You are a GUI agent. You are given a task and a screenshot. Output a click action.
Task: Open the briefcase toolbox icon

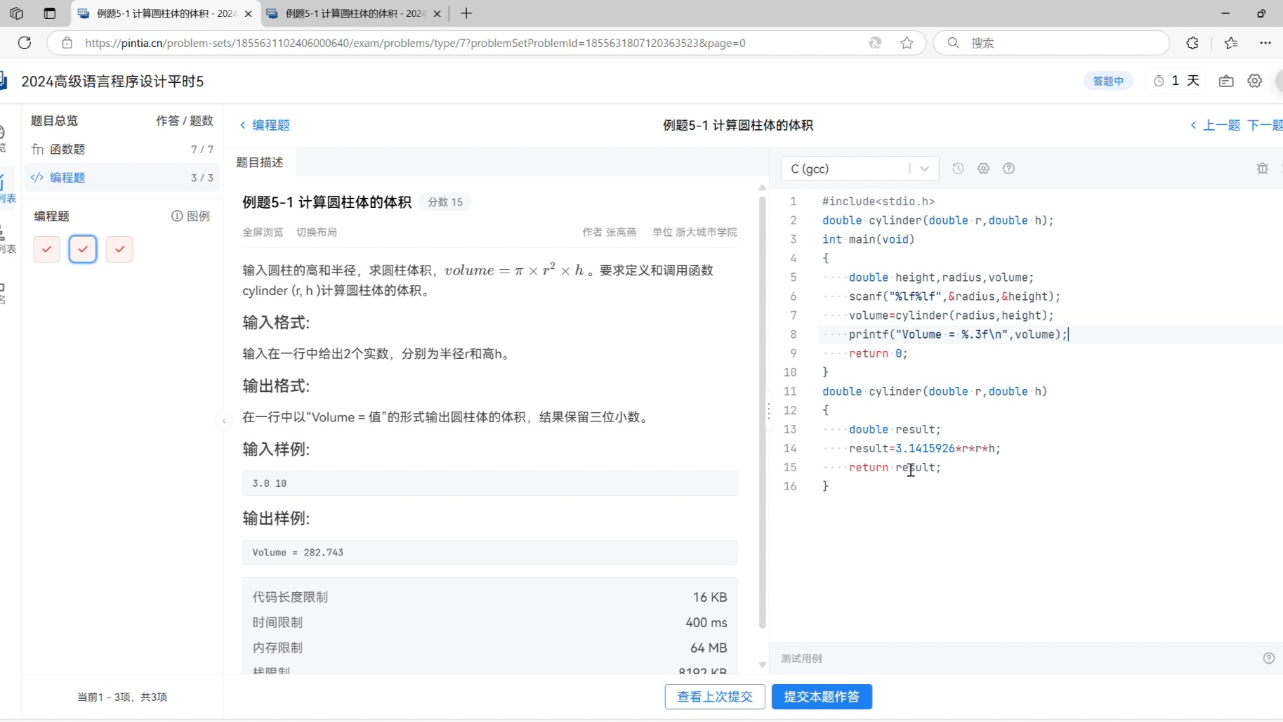click(x=1226, y=81)
